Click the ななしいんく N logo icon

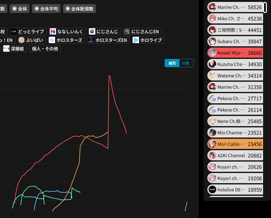point(53,31)
